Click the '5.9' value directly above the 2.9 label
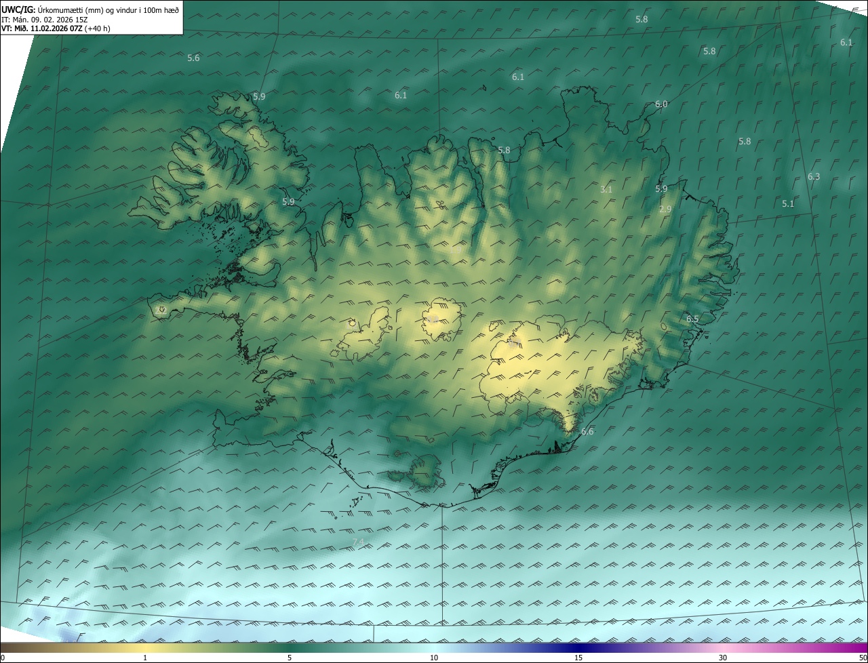 pos(661,188)
